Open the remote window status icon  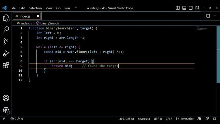(x=4, y=118)
